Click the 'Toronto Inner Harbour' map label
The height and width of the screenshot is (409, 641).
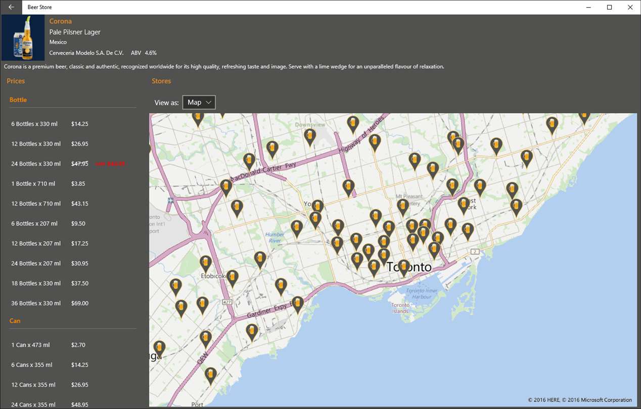coord(422,293)
